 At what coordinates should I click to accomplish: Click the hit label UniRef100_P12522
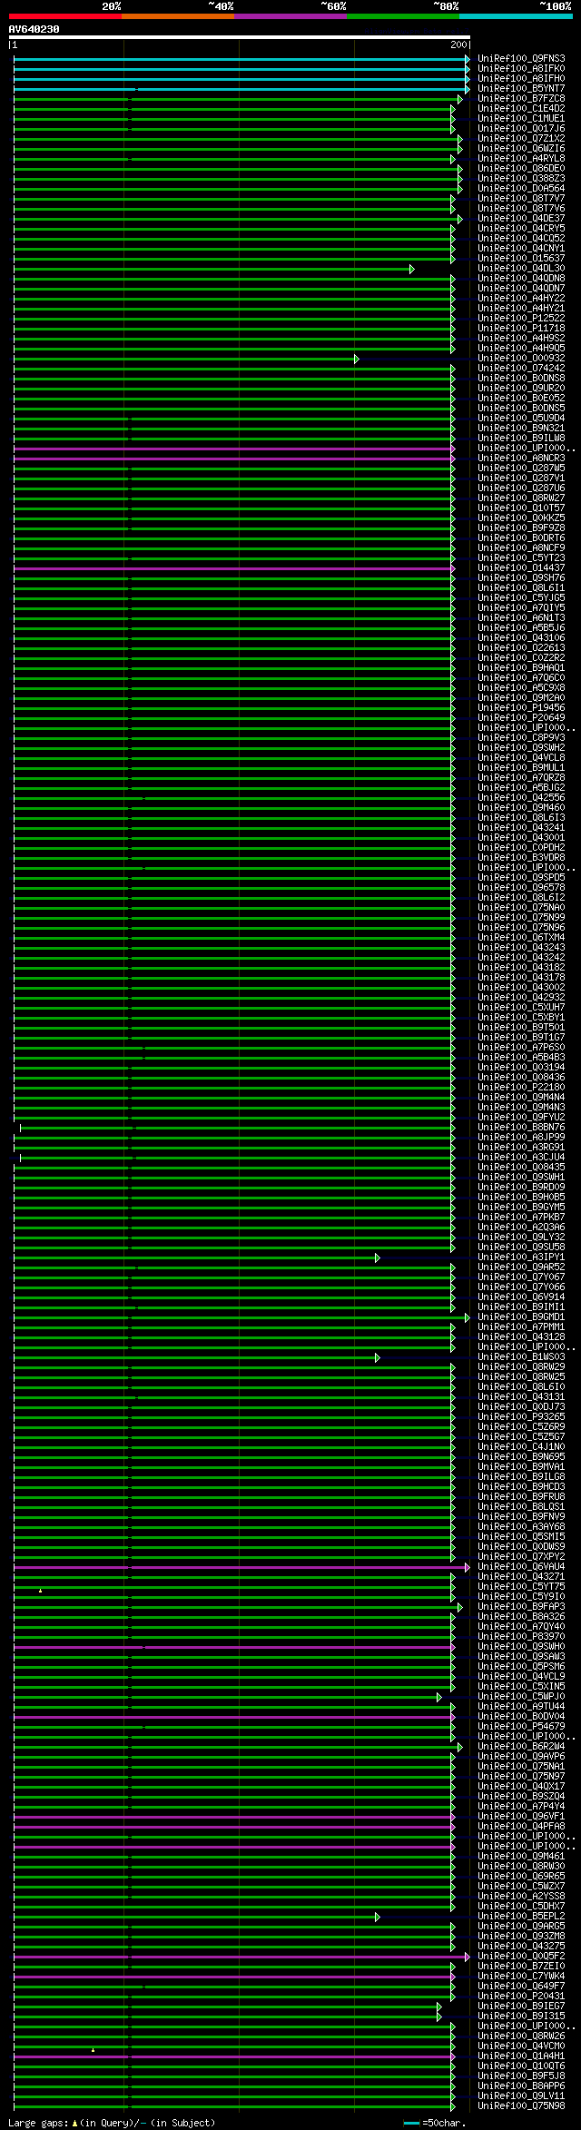[x=521, y=318]
